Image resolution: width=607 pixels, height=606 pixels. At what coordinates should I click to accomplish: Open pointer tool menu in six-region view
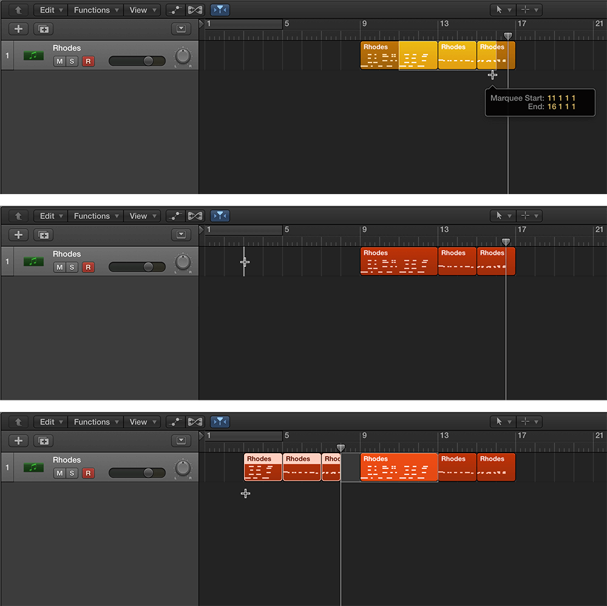click(503, 422)
